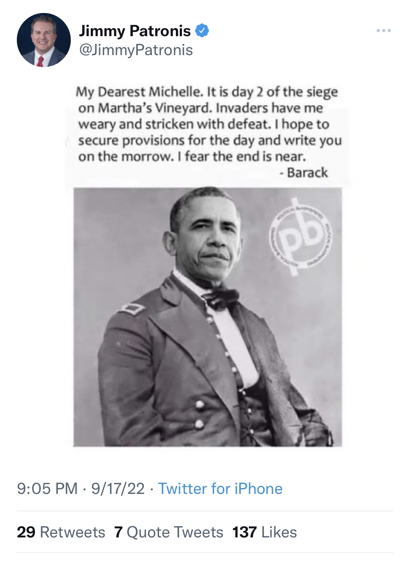This screenshot has width=410, height=562.
Task: View the 7 Quote Tweets list
Action: coord(169,532)
